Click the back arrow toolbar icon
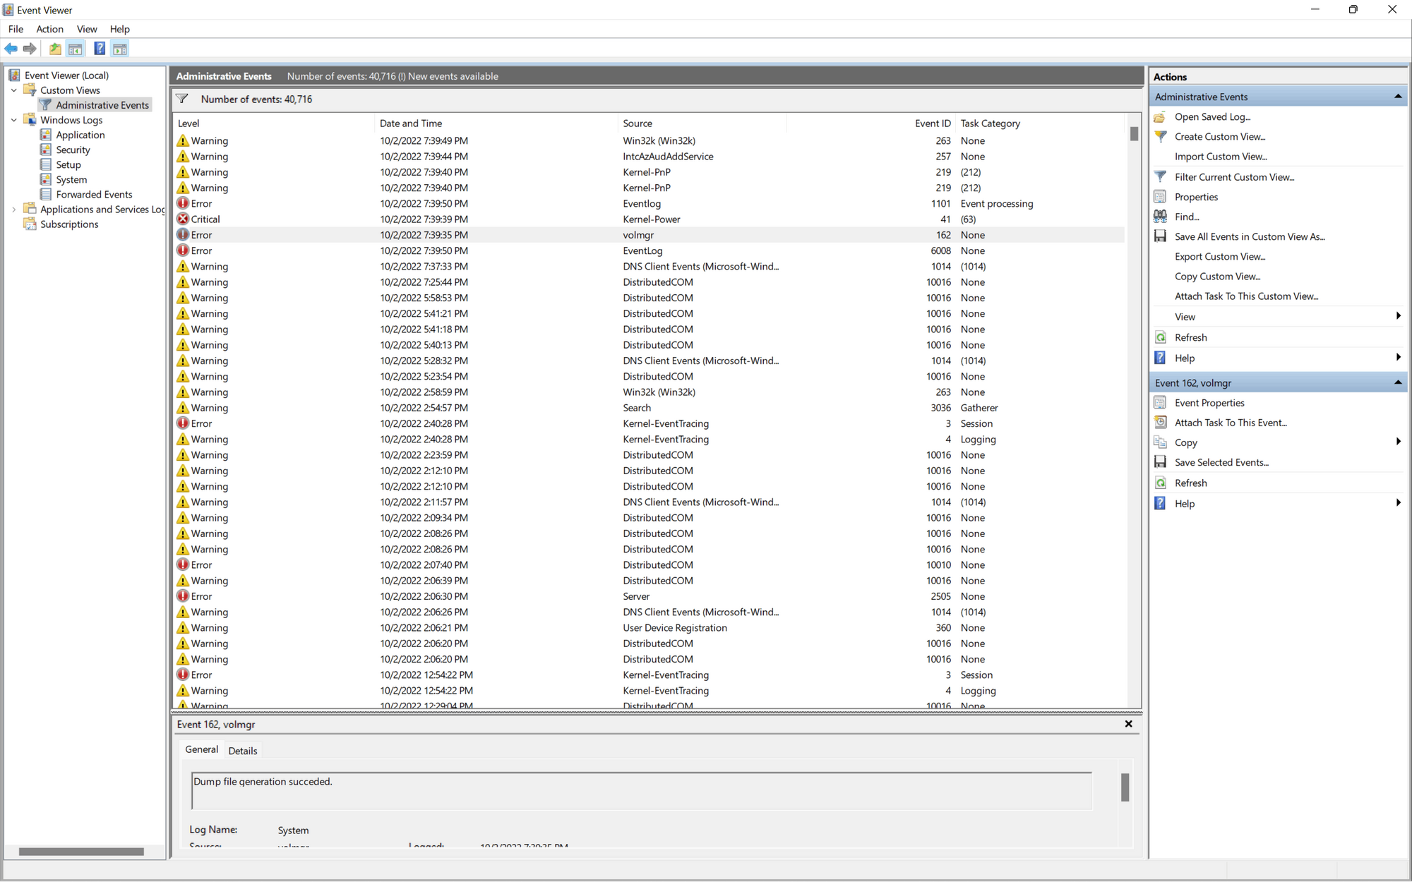Screen dimensions: 1412x882 pyautogui.click(x=11, y=49)
